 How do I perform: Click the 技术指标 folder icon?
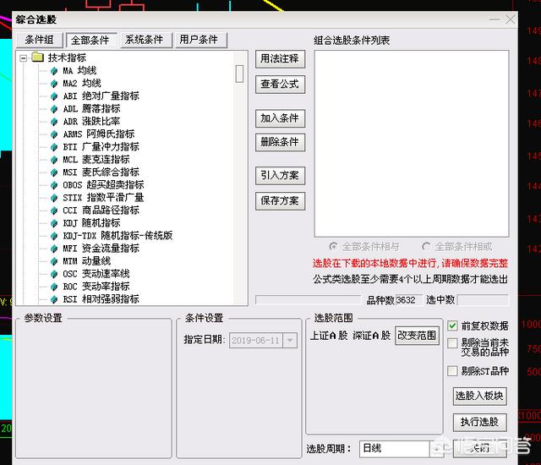pos(37,58)
